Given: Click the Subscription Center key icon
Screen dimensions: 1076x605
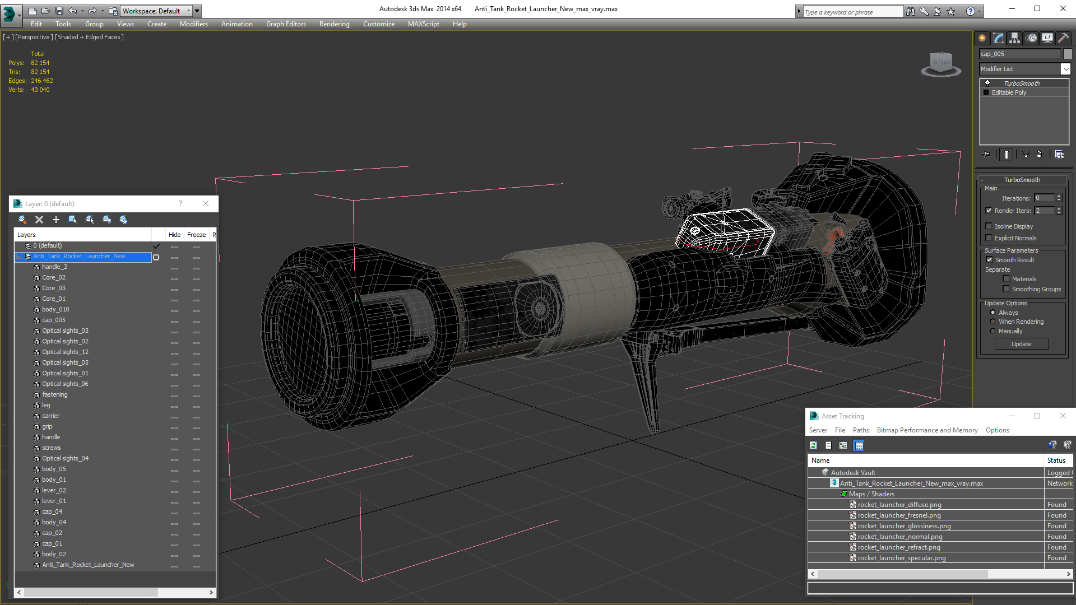Looking at the screenshot, I should pos(924,11).
